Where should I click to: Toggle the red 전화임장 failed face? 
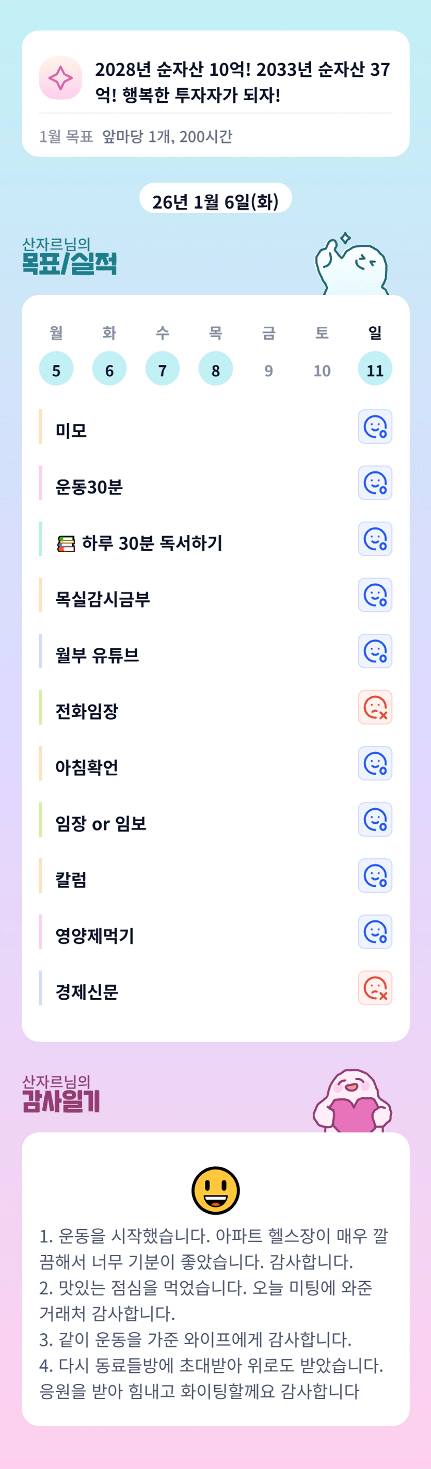(x=375, y=707)
